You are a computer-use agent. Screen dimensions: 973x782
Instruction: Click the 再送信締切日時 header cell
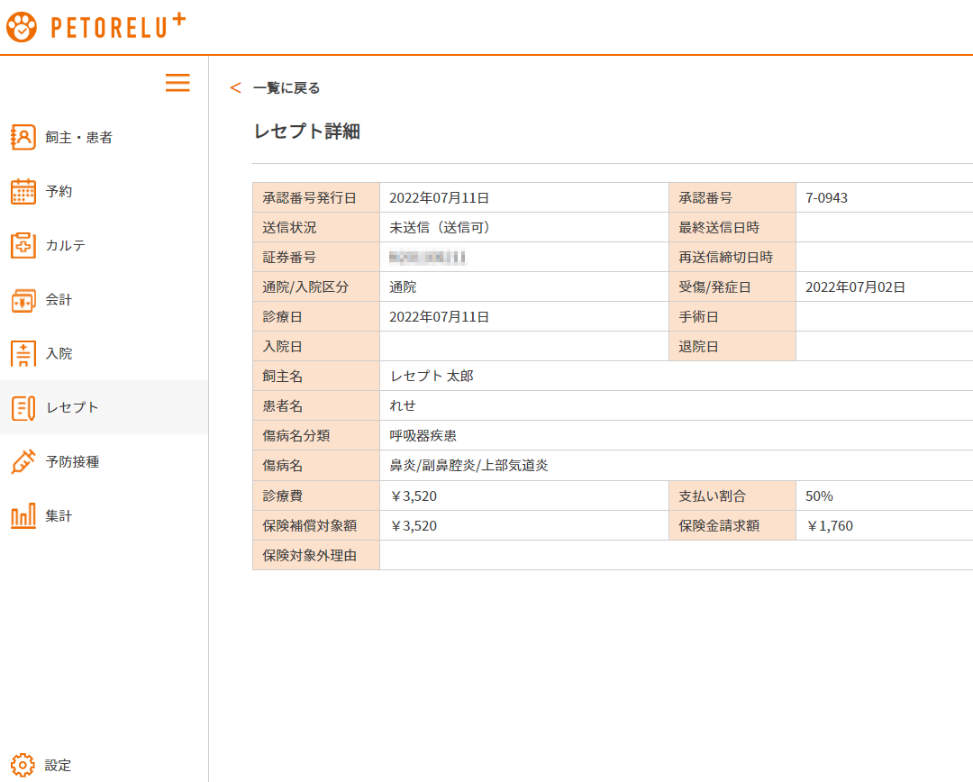click(732, 258)
